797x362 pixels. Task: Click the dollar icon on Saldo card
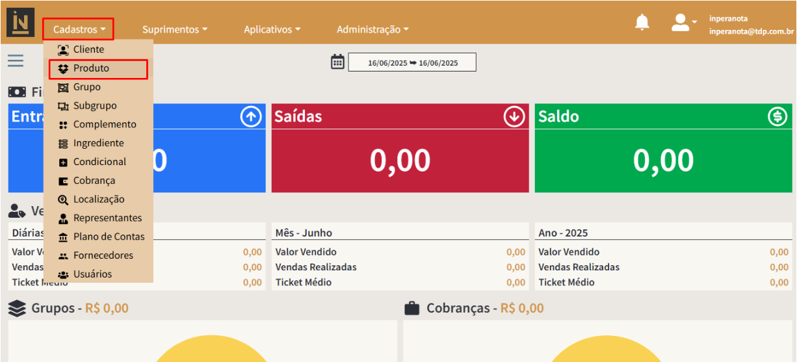777,116
